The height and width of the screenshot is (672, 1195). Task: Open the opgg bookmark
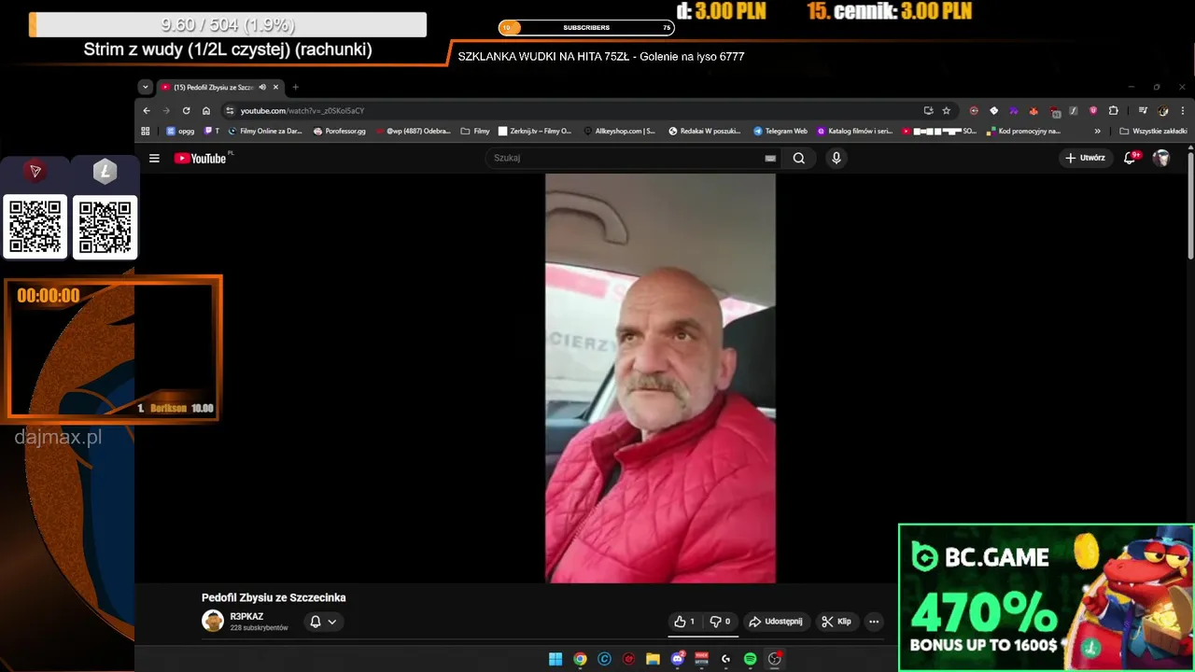pyautogui.click(x=180, y=132)
